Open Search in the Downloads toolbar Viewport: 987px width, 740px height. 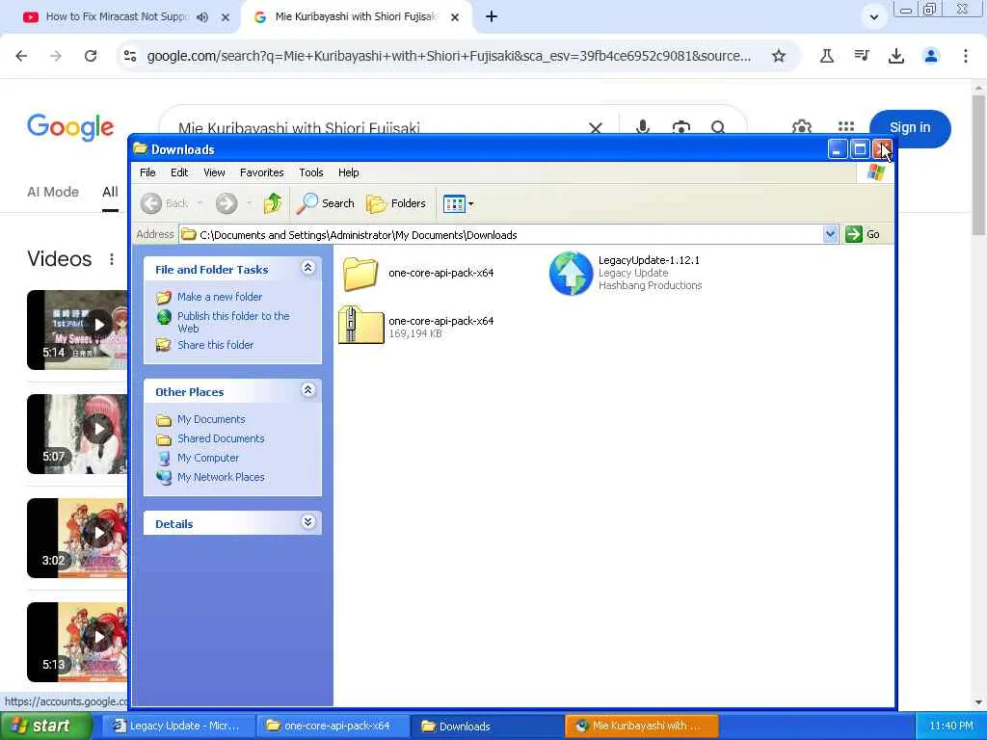click(326, 203)
